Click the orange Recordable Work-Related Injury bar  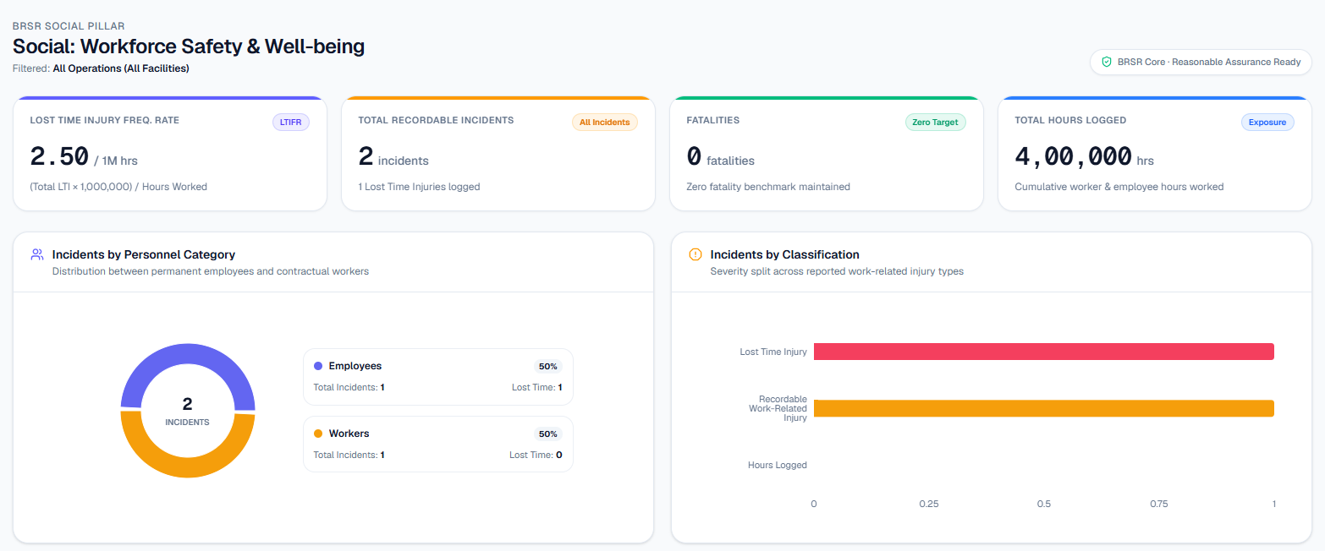(1043, 408)
